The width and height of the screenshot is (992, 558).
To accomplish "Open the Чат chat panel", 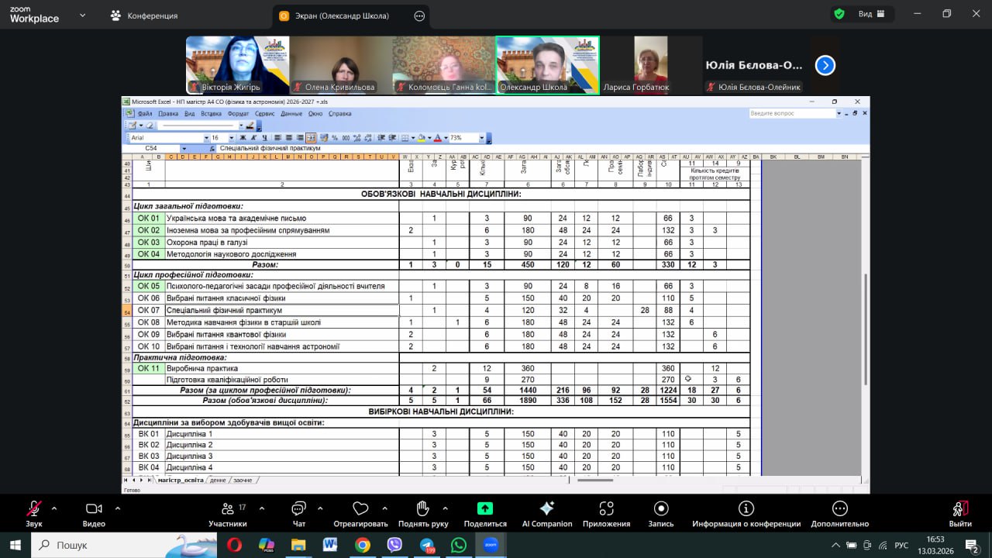I will pyautogui.click(x=298, y=509).
